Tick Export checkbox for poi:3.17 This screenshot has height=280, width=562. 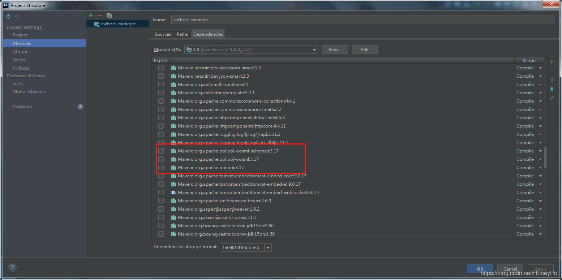click(x=161, y=168)
